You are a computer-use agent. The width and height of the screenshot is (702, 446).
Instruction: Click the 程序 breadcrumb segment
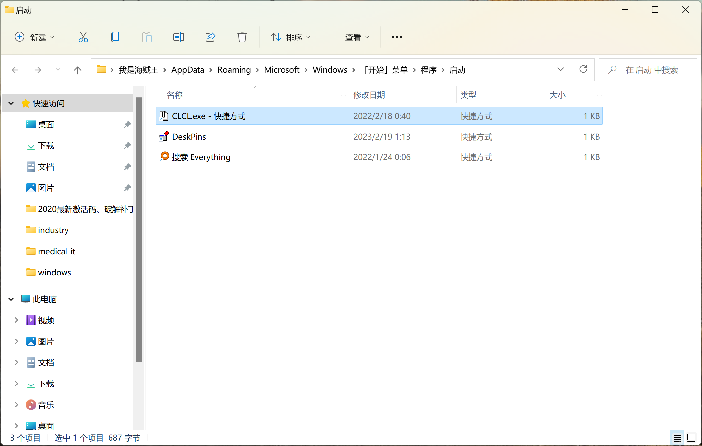pos(429,70)
